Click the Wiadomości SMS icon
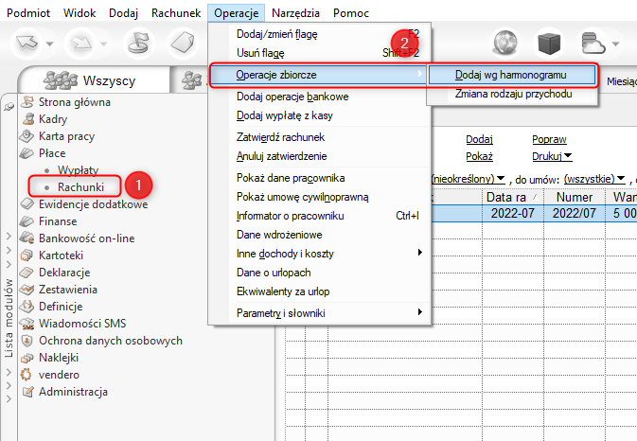This screenshot has height=441, width=637. tap(27, 324)
